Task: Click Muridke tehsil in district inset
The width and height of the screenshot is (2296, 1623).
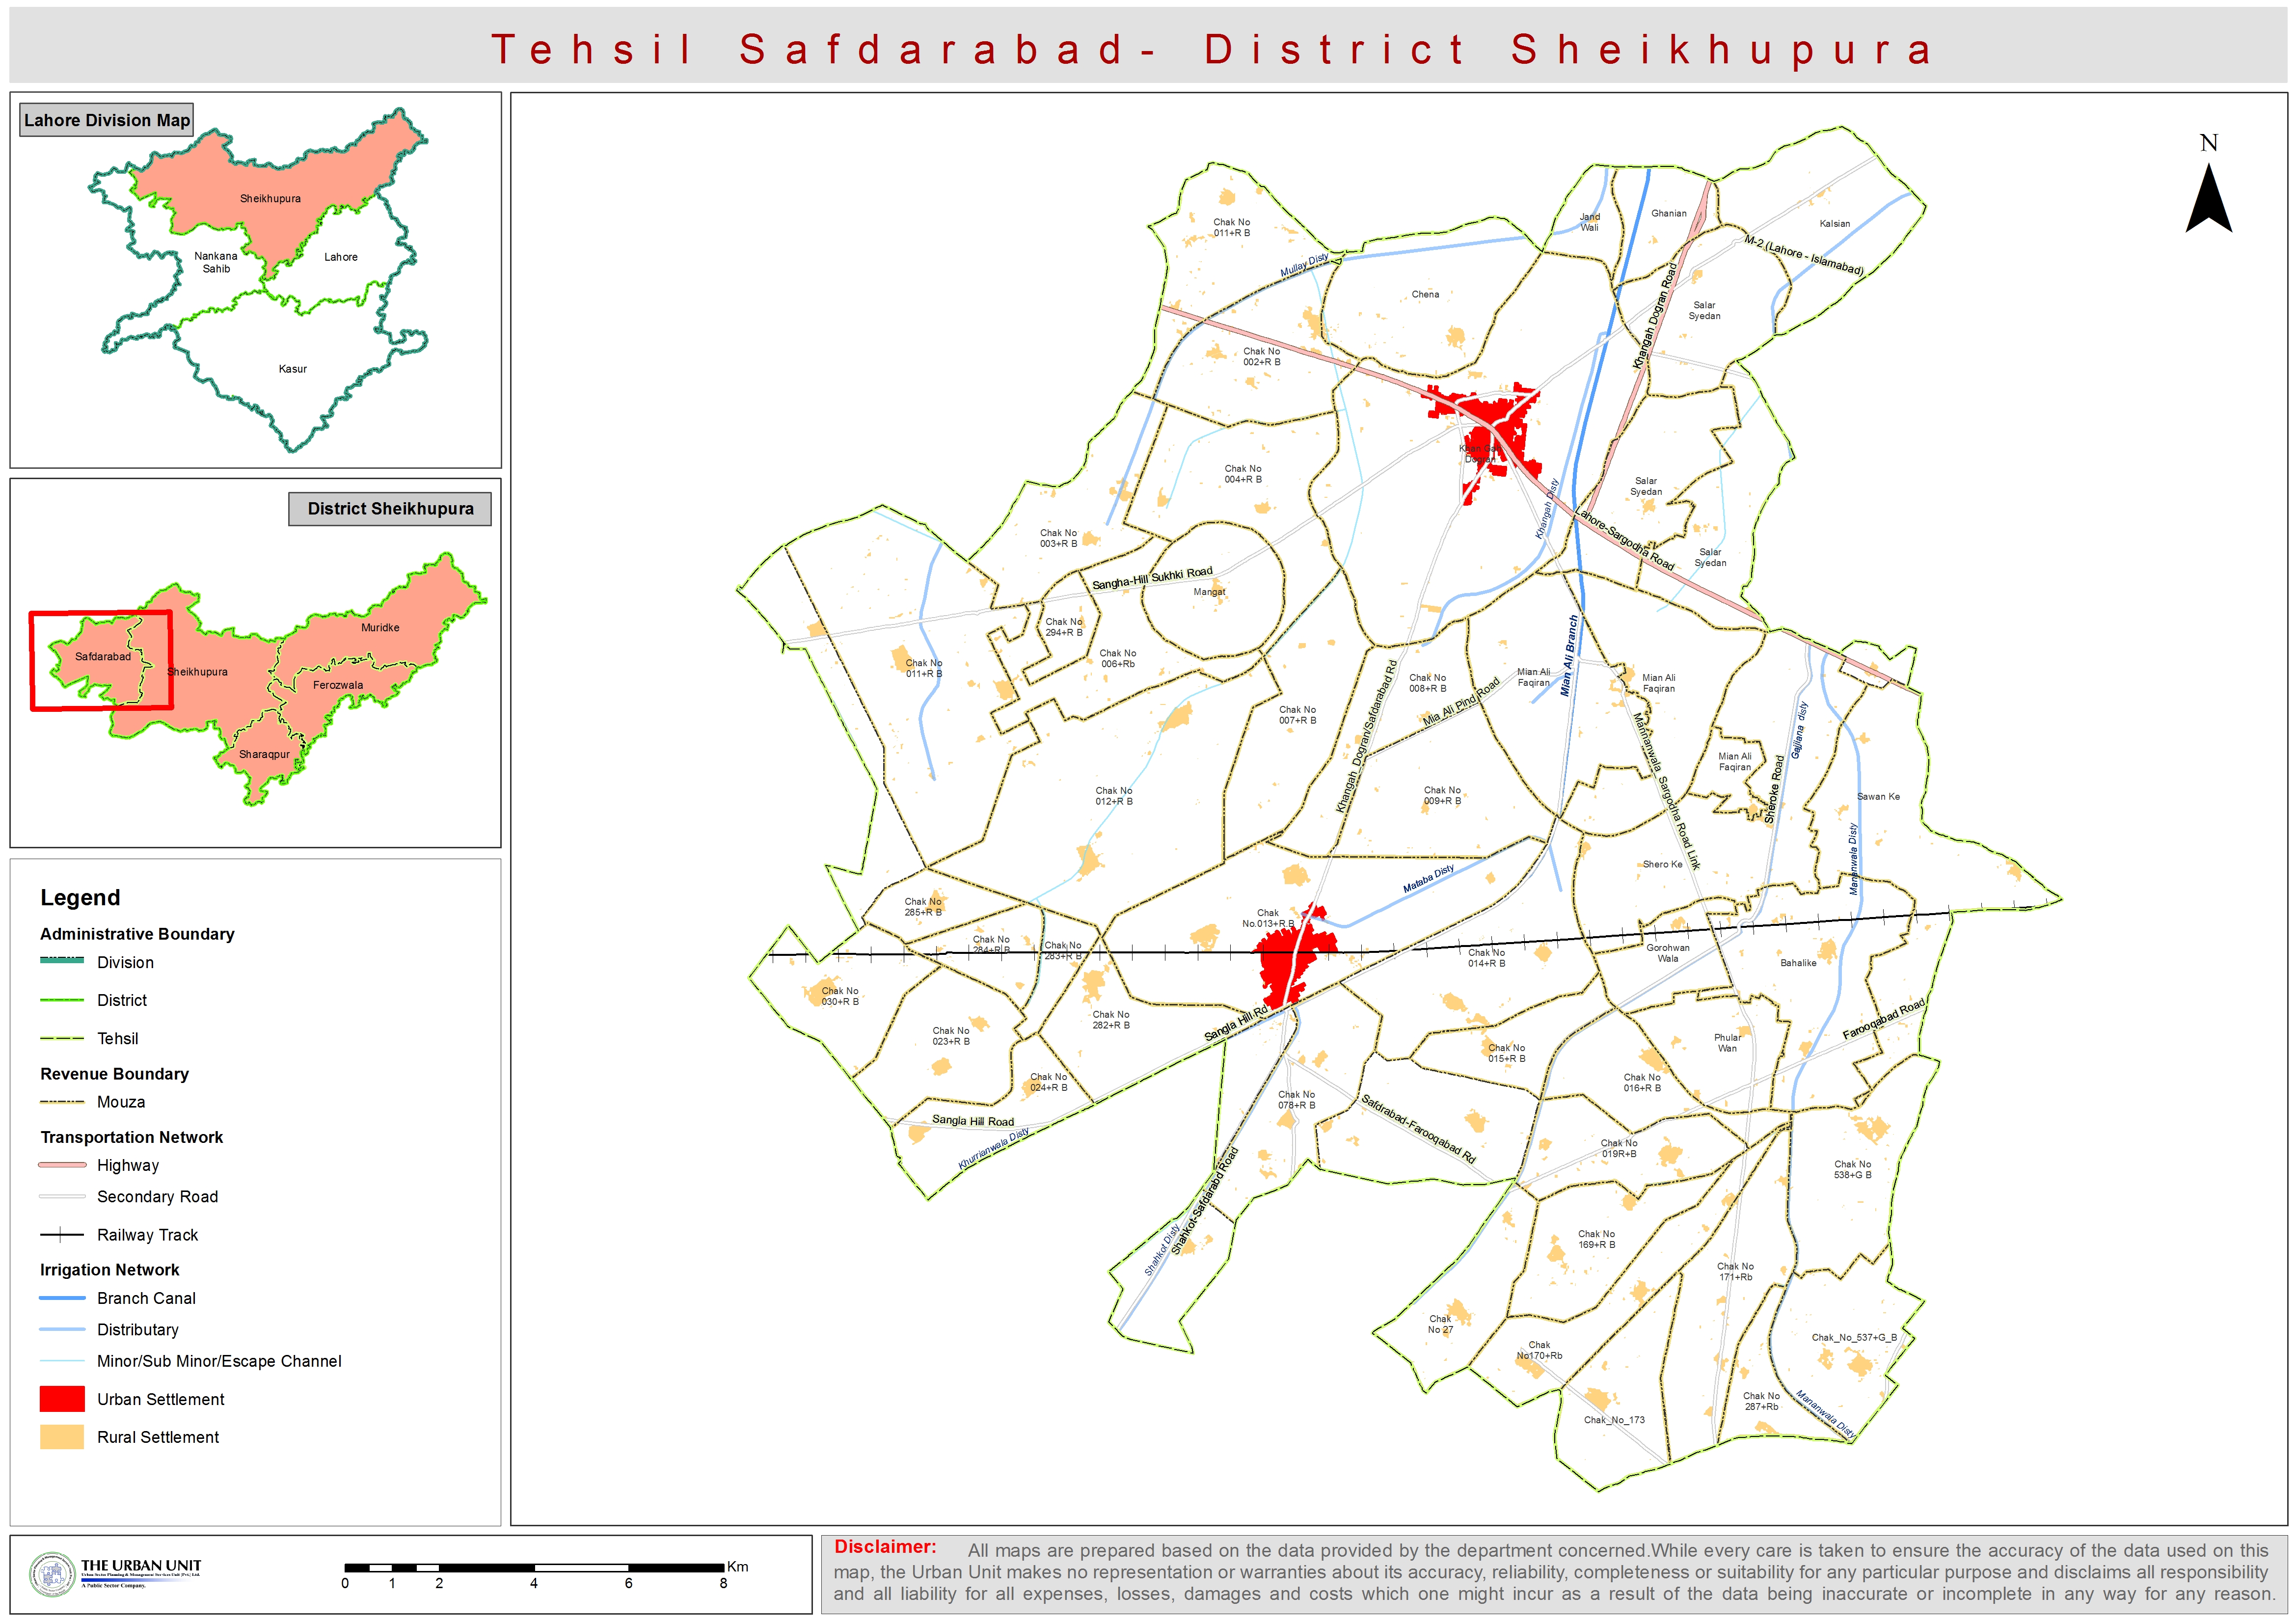Action: pyautogui.click(x=380, y=627)
